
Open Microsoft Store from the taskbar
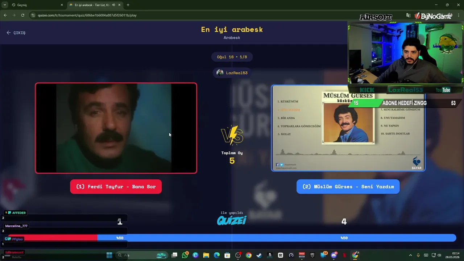[x=227, y=255]
